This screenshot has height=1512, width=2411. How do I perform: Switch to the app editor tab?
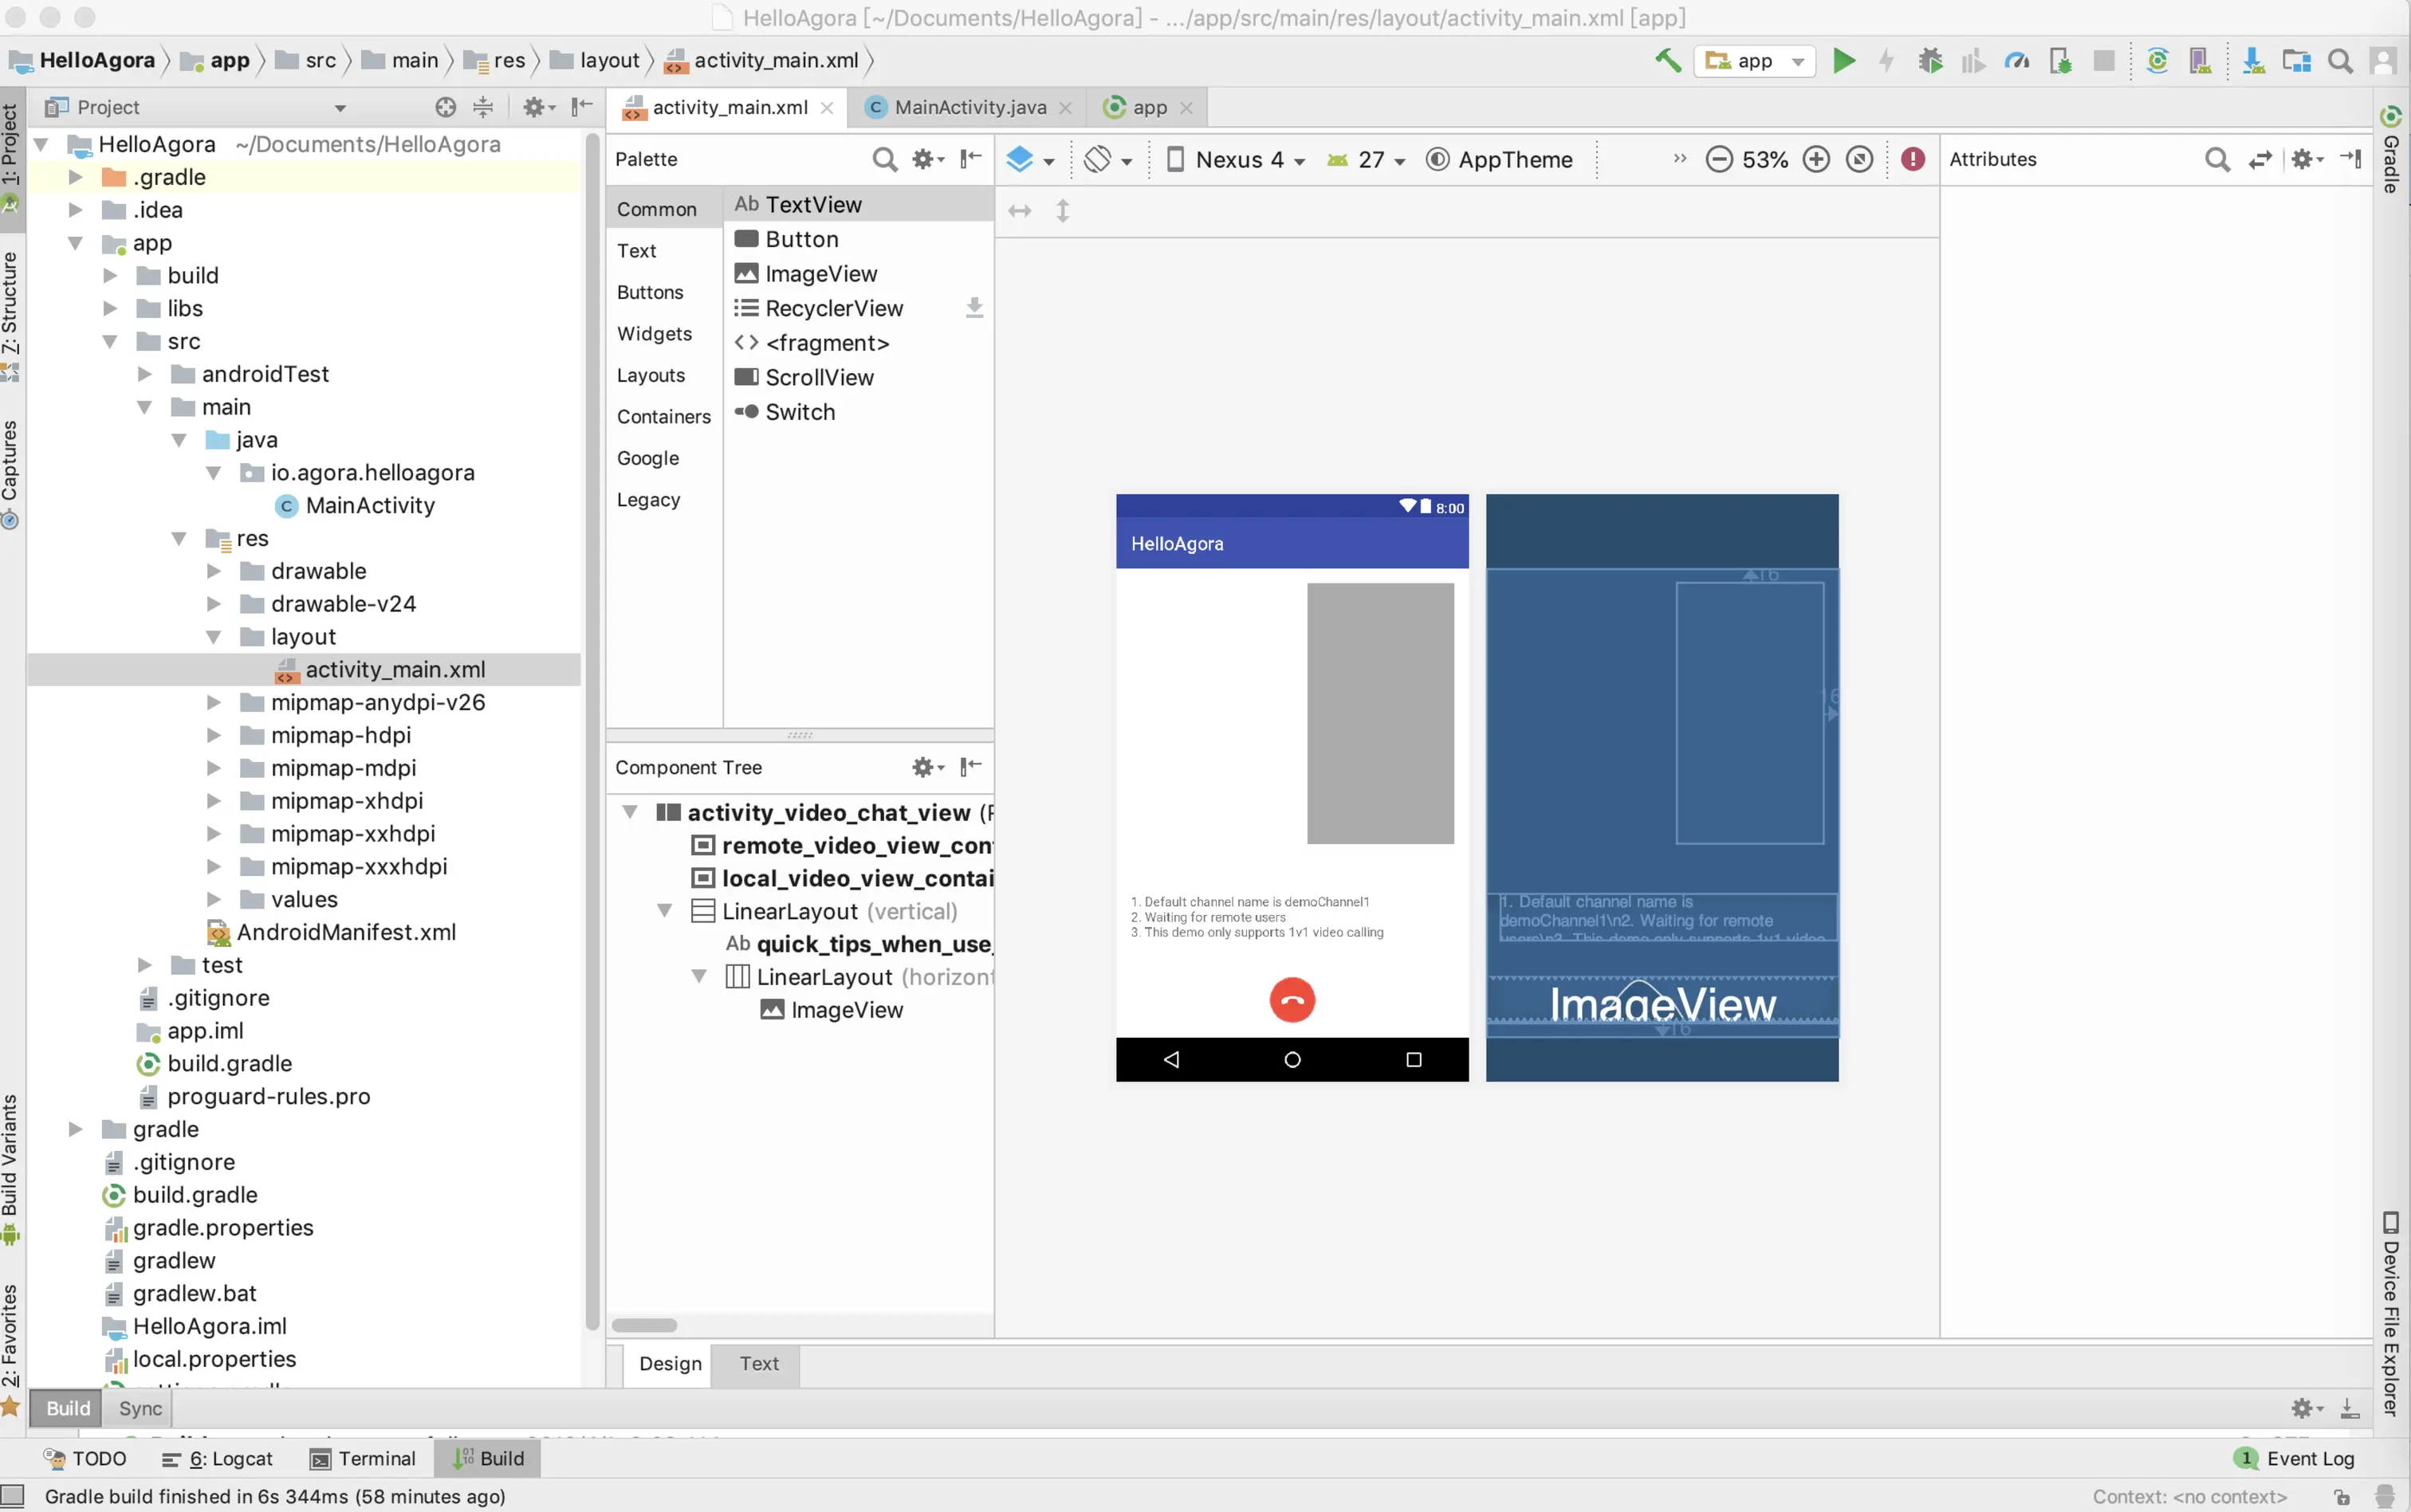(1147, 107)
